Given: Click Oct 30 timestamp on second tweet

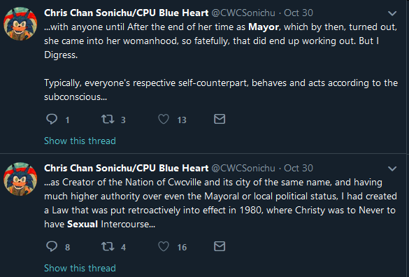Looking at the screenshot, I should pos(298,168).
